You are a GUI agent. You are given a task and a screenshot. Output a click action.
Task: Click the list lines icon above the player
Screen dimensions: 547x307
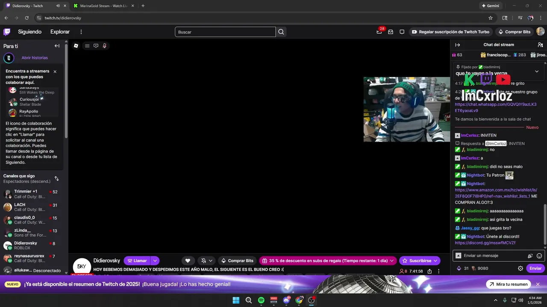87,46
